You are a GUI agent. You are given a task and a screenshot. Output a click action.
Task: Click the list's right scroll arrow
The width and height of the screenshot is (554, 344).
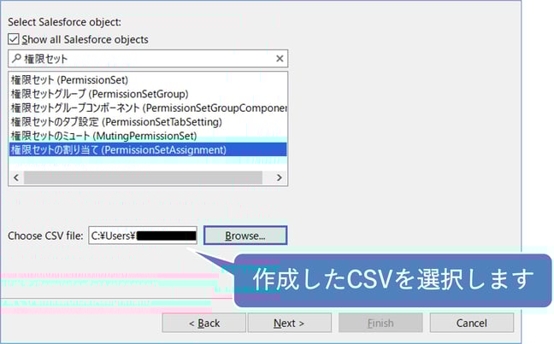(x=279, y=177)
